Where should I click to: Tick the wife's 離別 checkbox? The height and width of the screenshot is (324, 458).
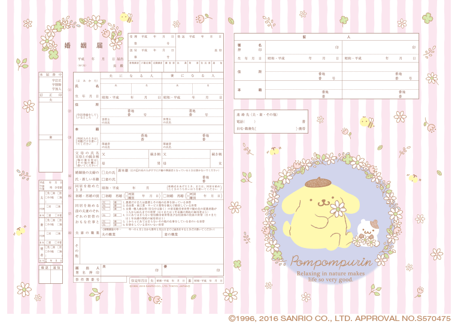pyautogui.click(x=188, y=198)
